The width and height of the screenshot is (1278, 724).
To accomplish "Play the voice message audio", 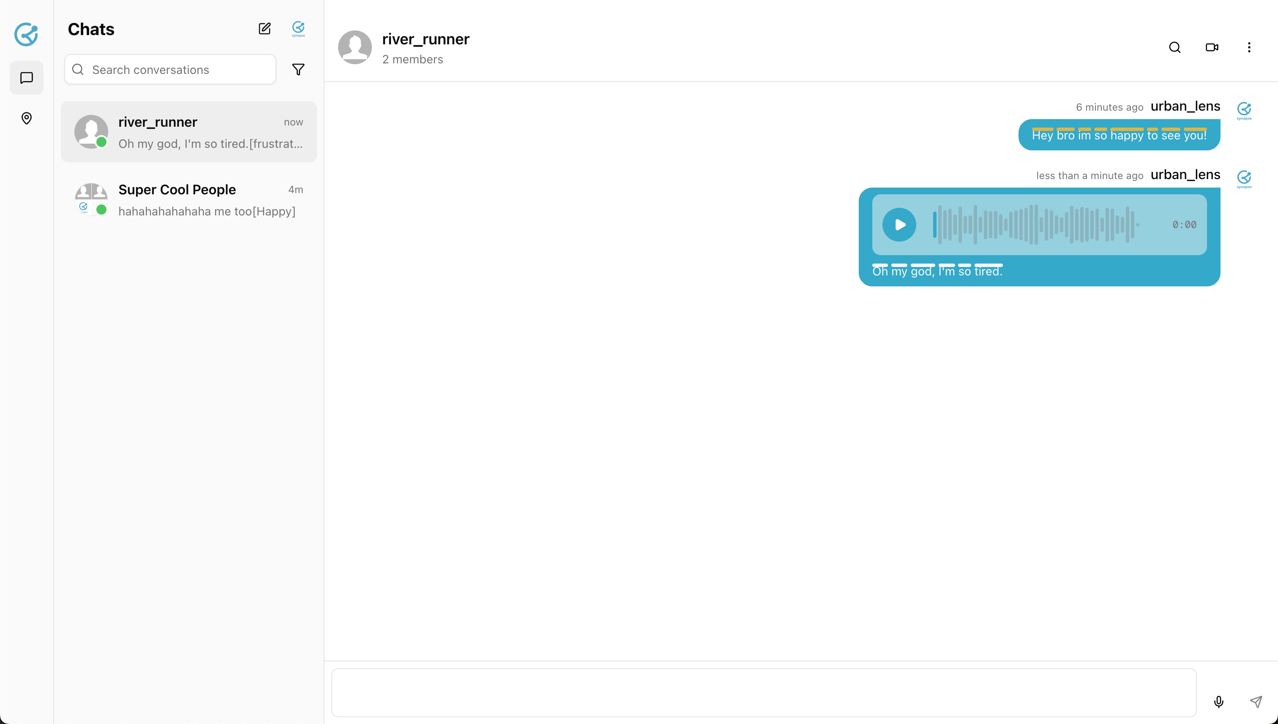I will 899,225.
